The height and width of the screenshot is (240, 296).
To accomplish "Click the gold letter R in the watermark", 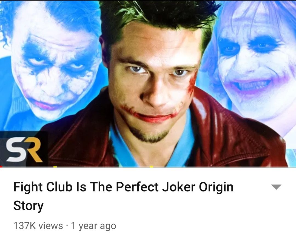I will 33,149.
